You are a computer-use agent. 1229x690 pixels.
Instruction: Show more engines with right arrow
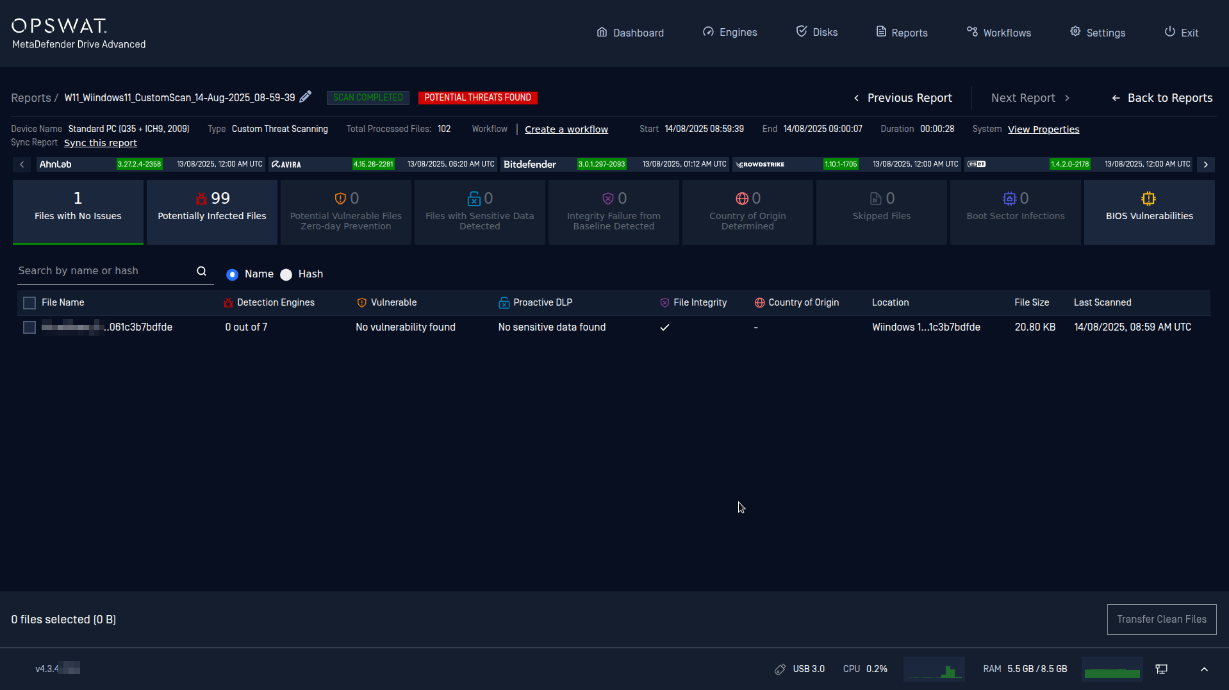pyautogui.click(x=1205, y=165)
